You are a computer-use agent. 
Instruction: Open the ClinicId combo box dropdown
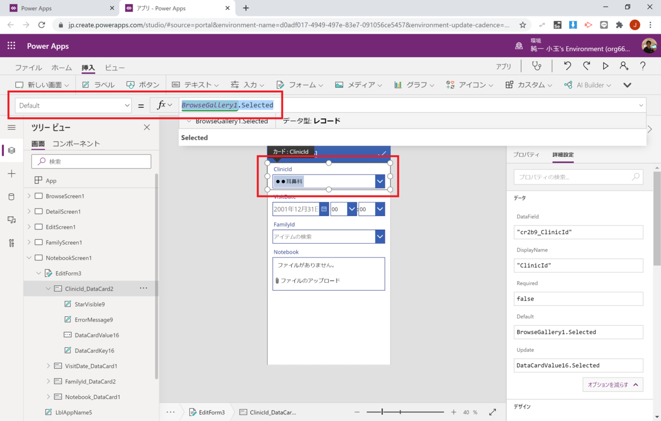tap(380, 181)
